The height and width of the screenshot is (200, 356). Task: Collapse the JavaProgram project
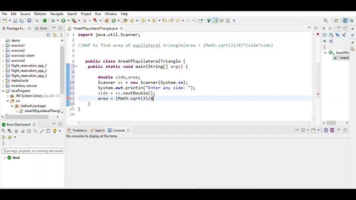3,91
